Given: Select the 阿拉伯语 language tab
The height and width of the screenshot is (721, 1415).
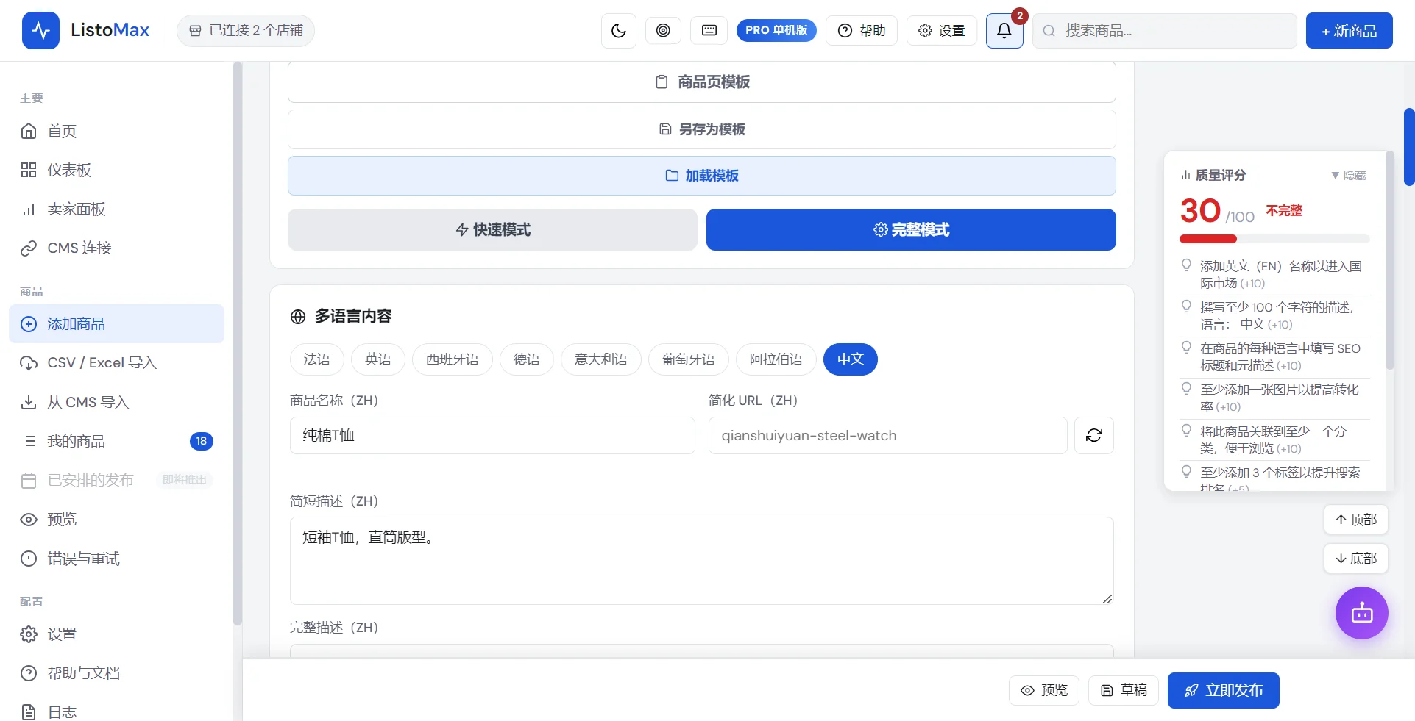Looking at the screenshot, I should pos(776,359).
